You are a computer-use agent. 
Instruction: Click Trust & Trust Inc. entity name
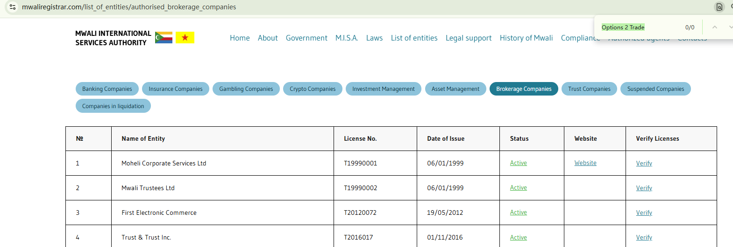coord(146,238)
